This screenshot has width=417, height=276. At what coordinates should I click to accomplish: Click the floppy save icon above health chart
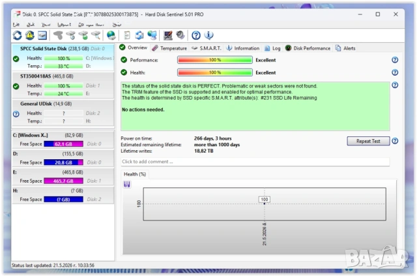(x=127, y=185)
